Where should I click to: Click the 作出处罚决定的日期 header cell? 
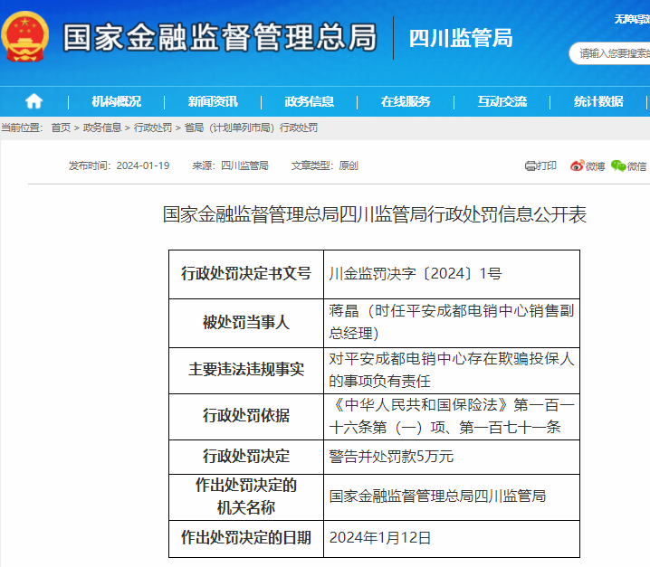[x=246, y=538]
